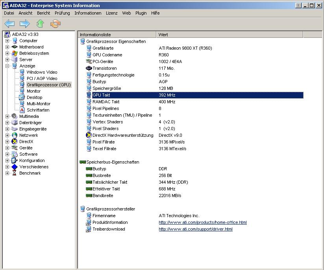Click the Schriftarten font icon

pyautogui.click(x=22, y=110)
